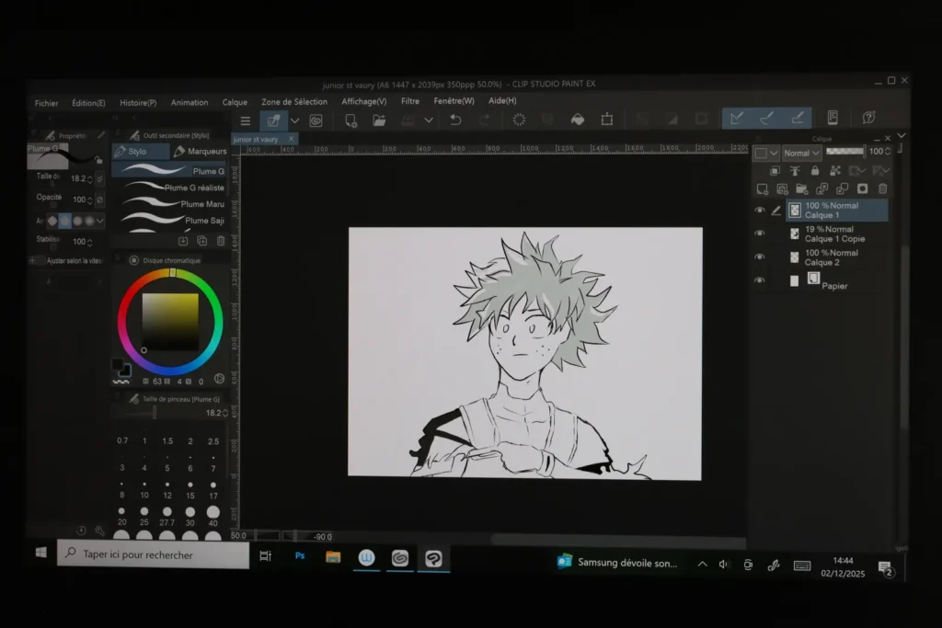942x628 pixels.
Task: Create new vector layer in Calque panel
Action: [x=782, y=189]
